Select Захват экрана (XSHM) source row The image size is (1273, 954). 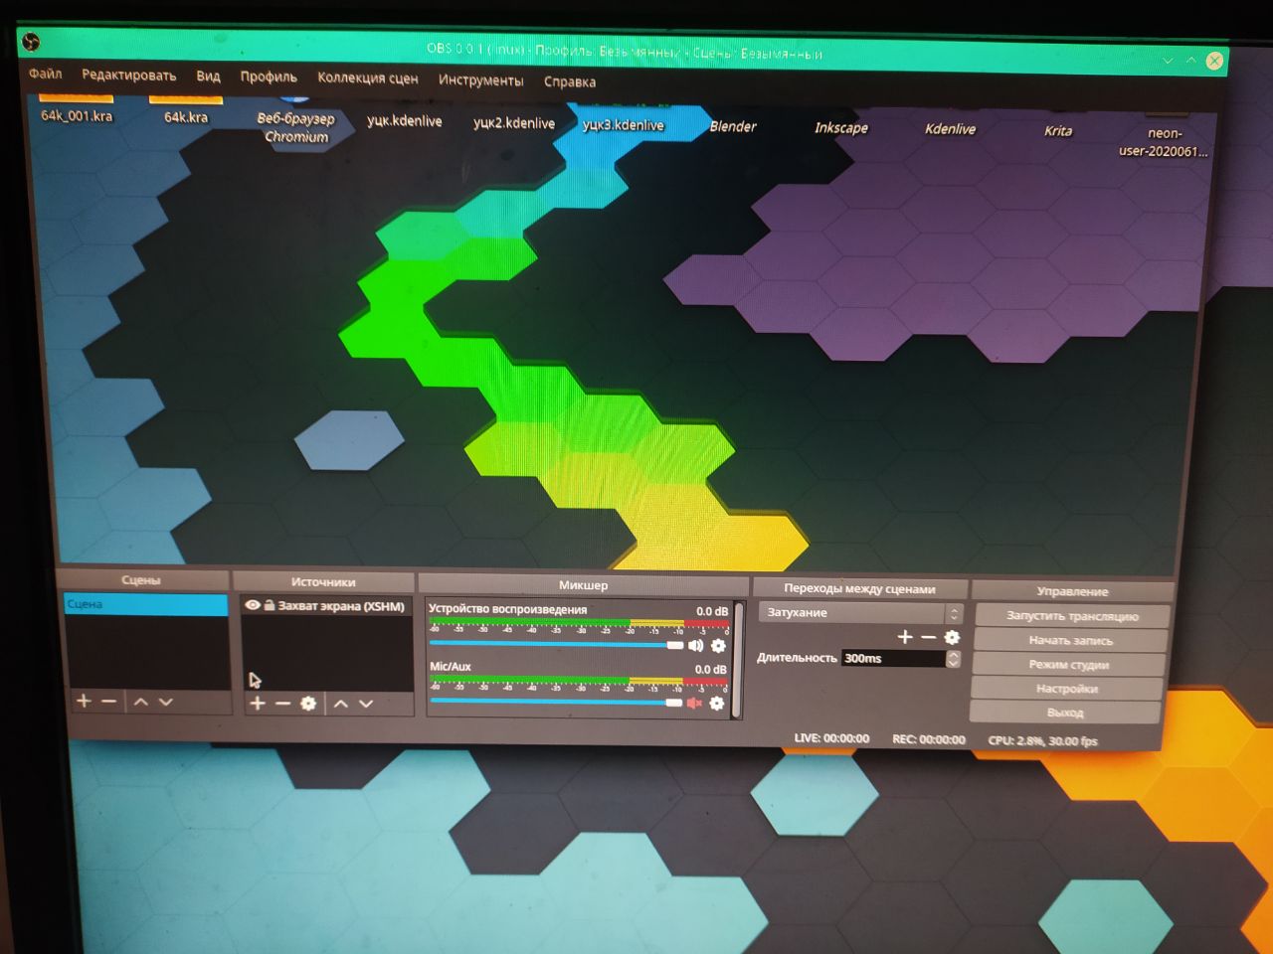click(x=327, y=605)
